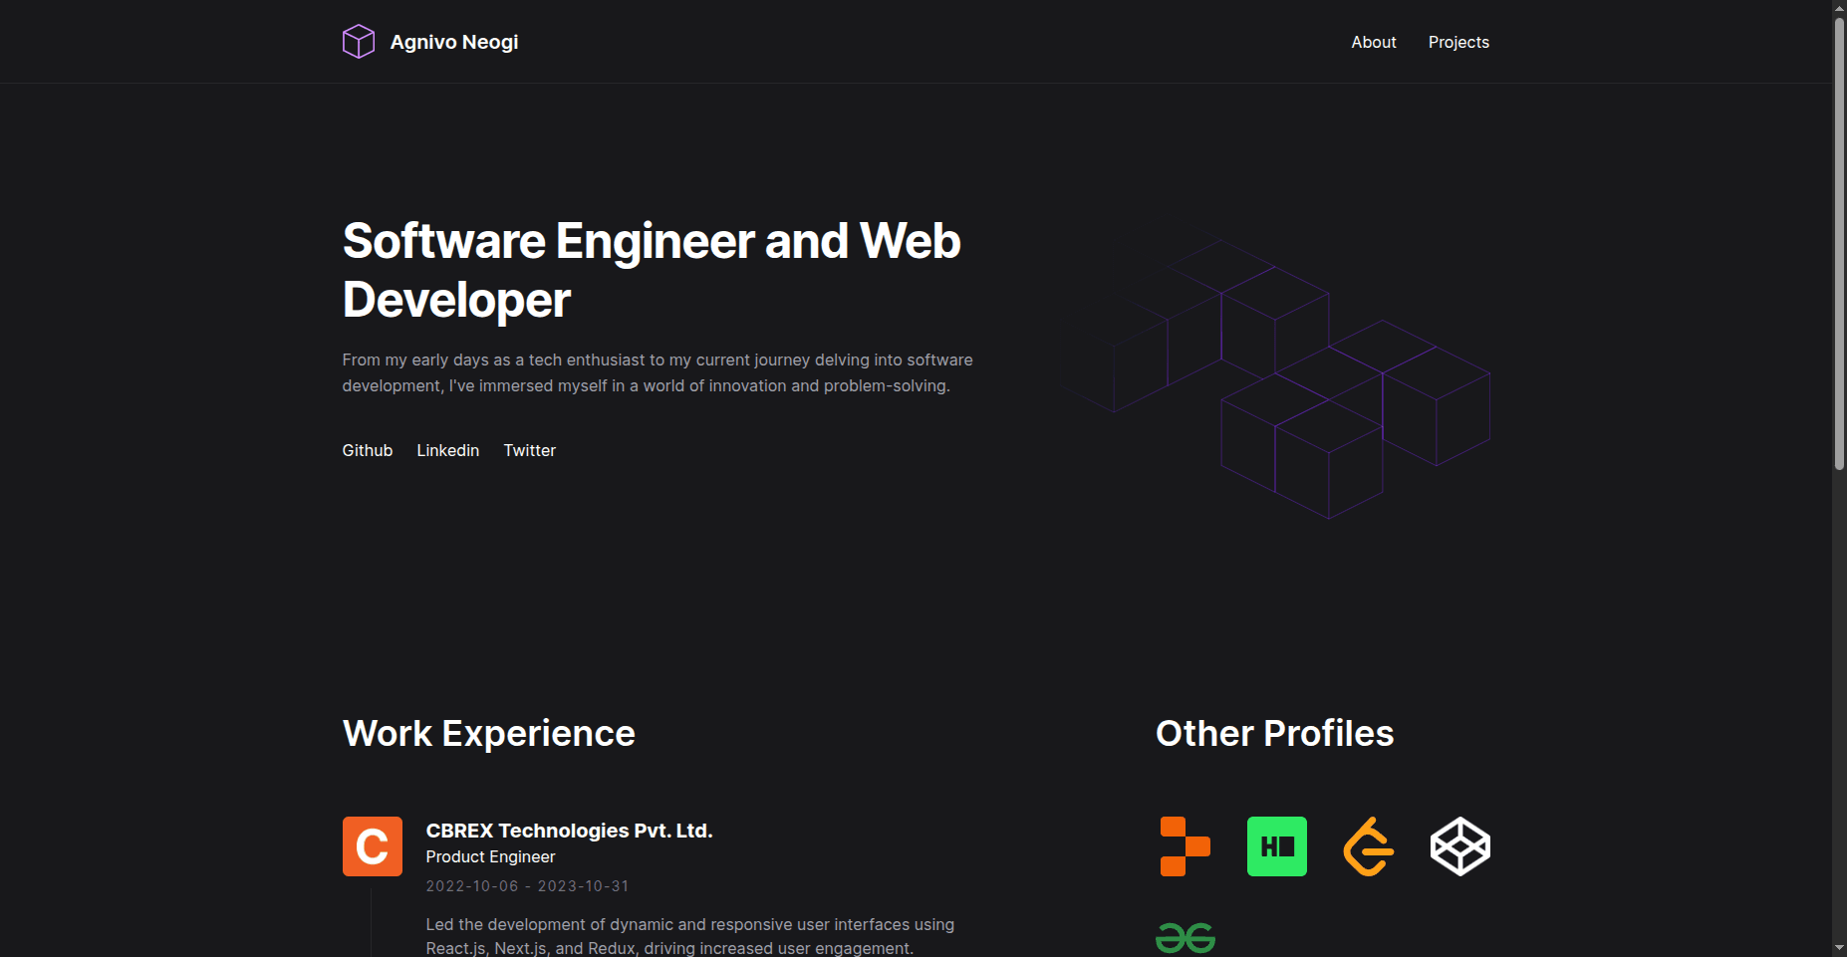The image size is (1847, 957).
Task: Click the orange CBREX company logo
Action: [x=372, y=846]
